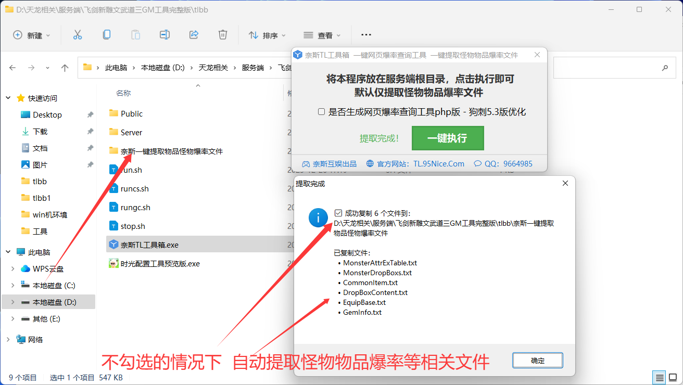Click the Copy icon in toolbar
The width and height of the screenshot is (683, 385).
click(106, 35)
